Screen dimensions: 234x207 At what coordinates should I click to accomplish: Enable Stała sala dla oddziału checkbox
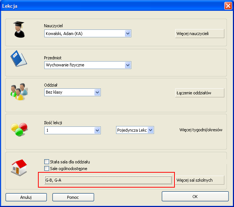click(x=47, y=161)
